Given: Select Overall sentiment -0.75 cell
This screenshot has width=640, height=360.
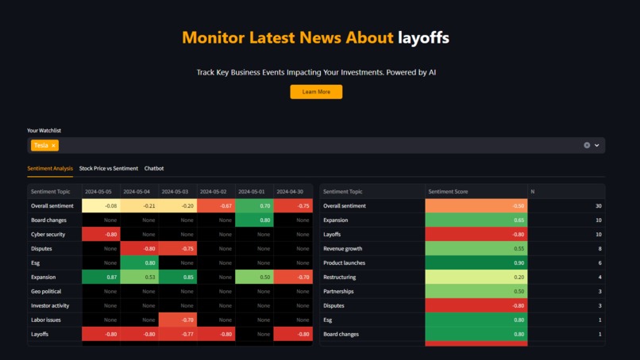Looking at the screenshot, I should pos(293,206).
